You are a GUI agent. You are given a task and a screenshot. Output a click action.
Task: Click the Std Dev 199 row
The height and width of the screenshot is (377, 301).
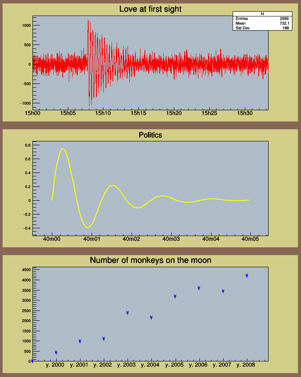point(262,28)
